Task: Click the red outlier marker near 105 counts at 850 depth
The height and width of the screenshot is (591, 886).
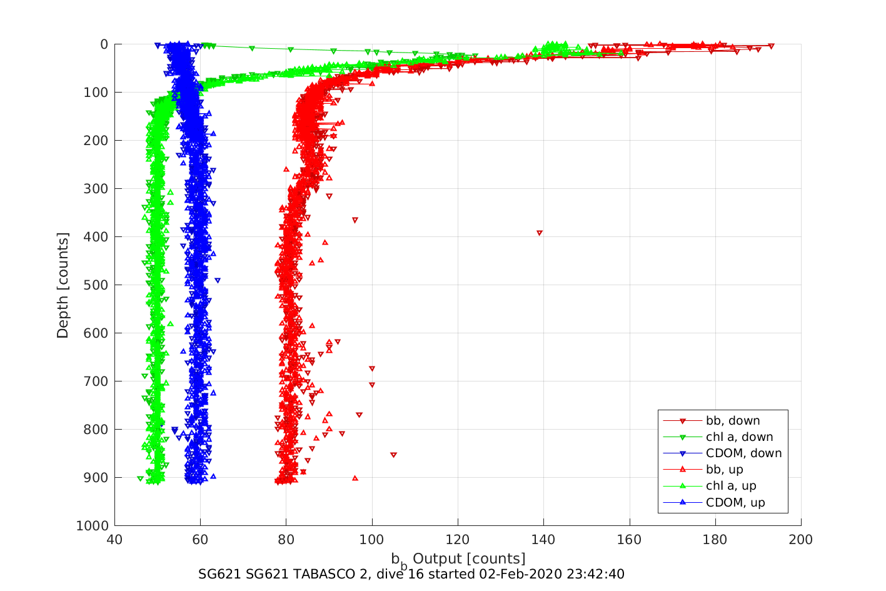Action: 393,455
